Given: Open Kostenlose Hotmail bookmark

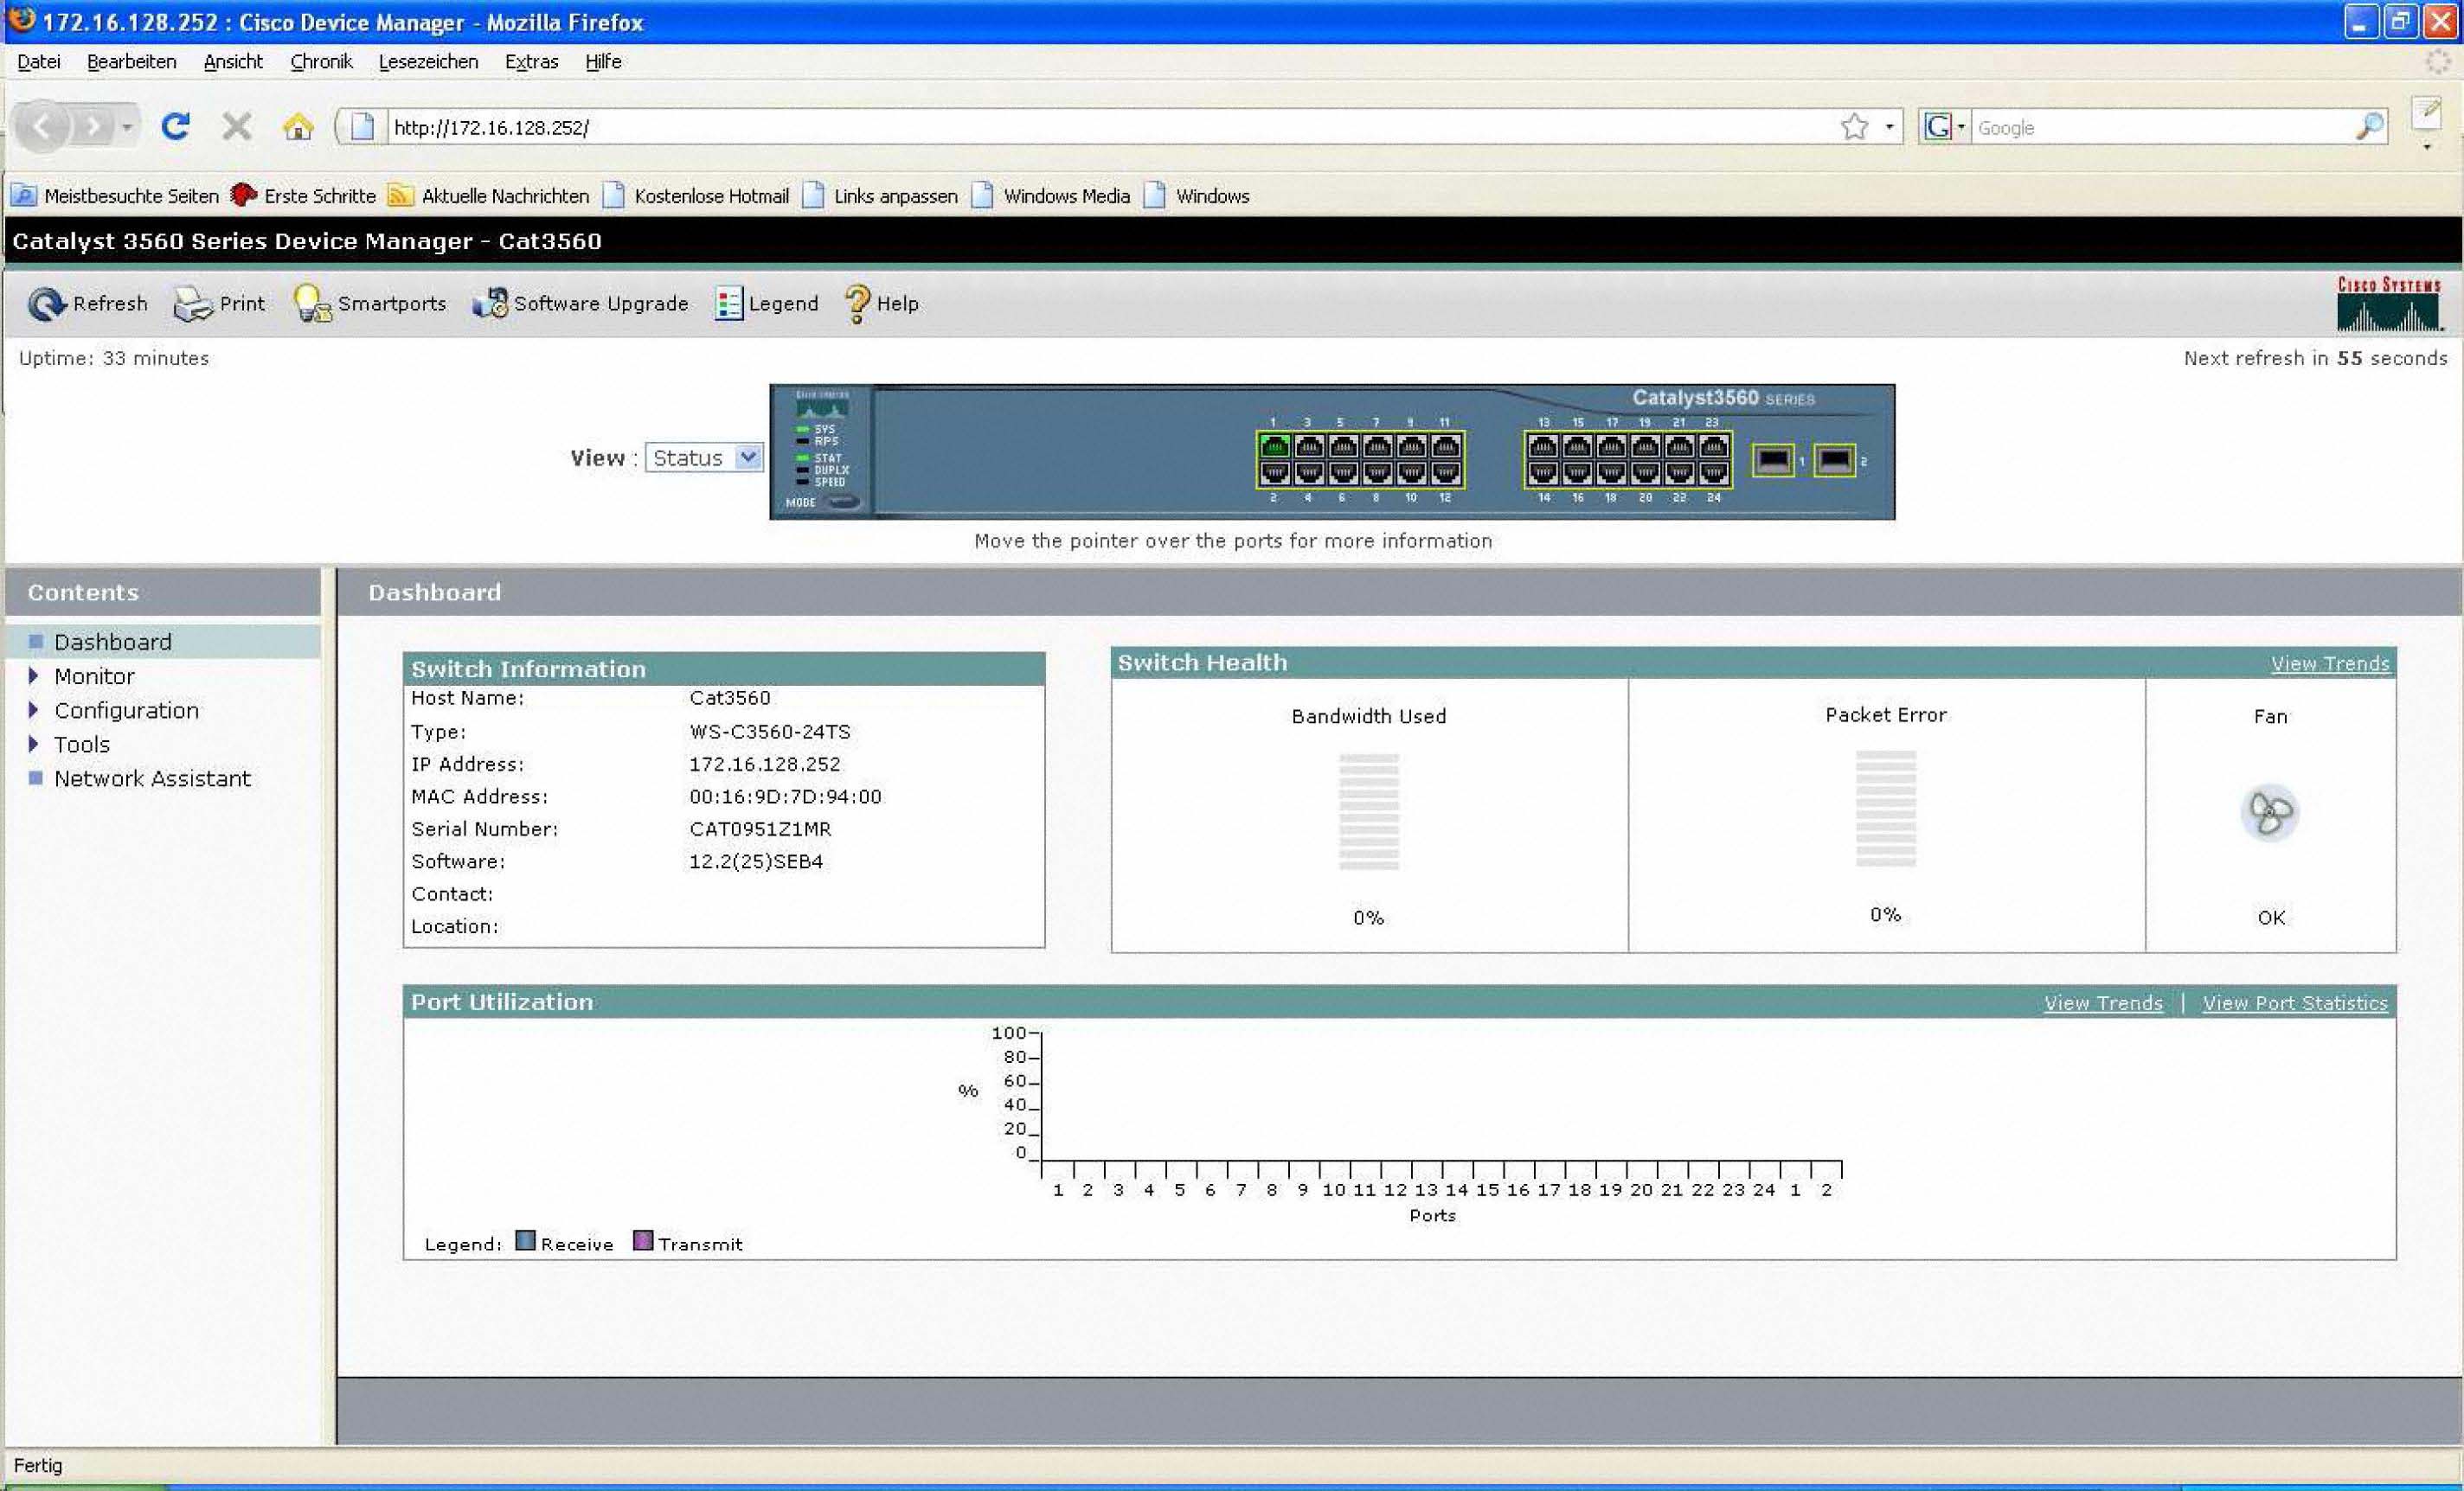Looking at the screenshot, I should click(696, 195).
